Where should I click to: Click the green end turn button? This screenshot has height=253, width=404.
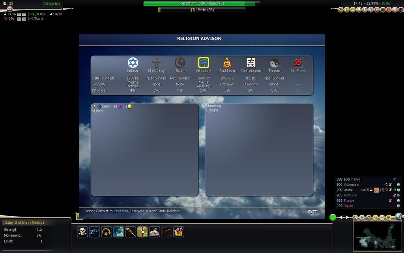(333, 217)
